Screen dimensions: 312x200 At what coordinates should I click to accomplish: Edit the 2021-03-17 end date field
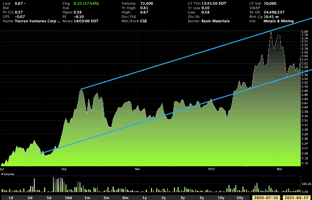(x=296, y=198)
